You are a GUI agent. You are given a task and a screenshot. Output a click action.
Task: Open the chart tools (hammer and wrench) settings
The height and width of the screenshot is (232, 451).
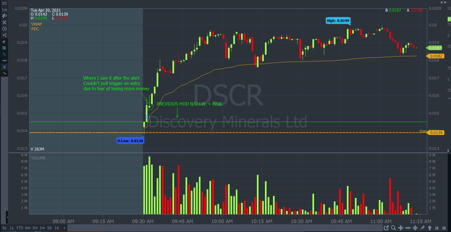[x=4, y=22]
